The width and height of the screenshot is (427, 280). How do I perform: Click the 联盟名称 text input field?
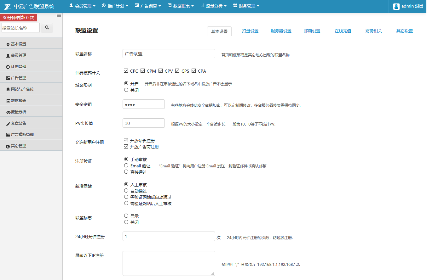click(169, 54)
